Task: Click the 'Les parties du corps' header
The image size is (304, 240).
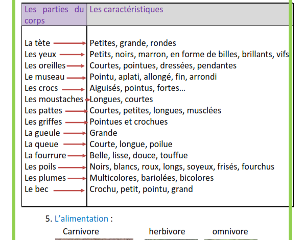Action: click(x=54, y=15)
